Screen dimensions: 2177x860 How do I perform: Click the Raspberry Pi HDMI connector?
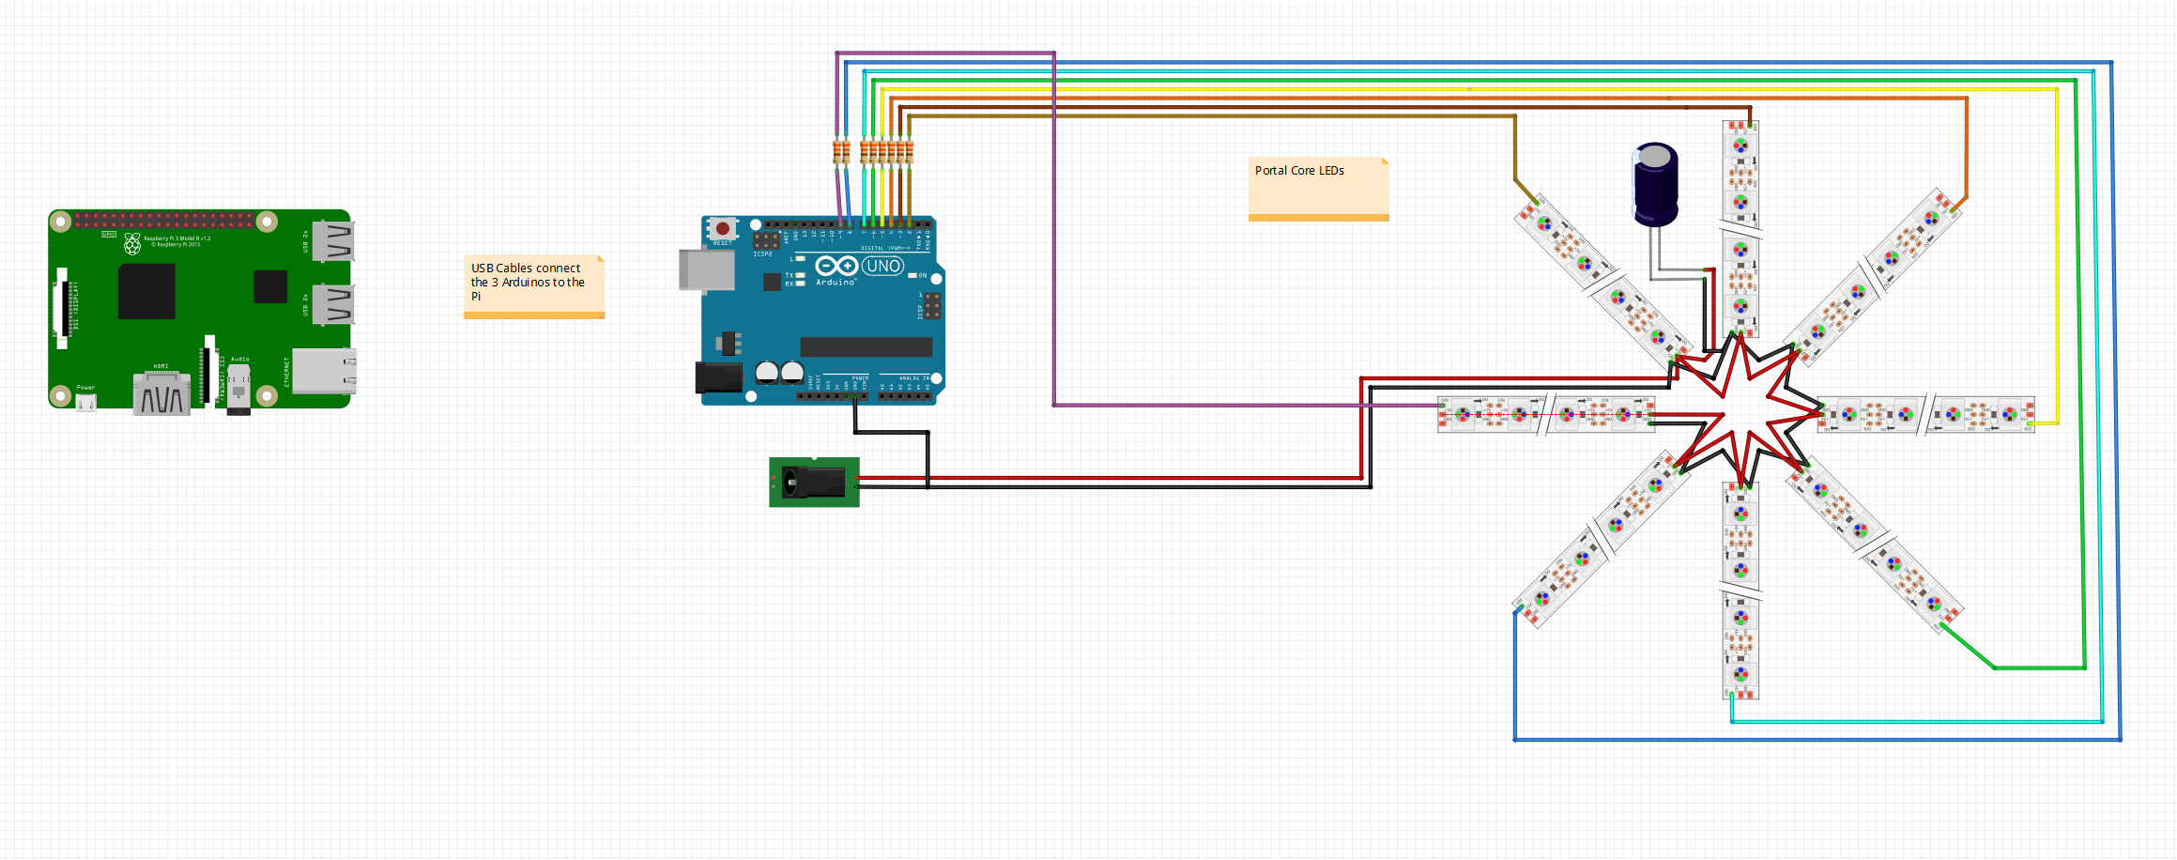click(161, 393)
